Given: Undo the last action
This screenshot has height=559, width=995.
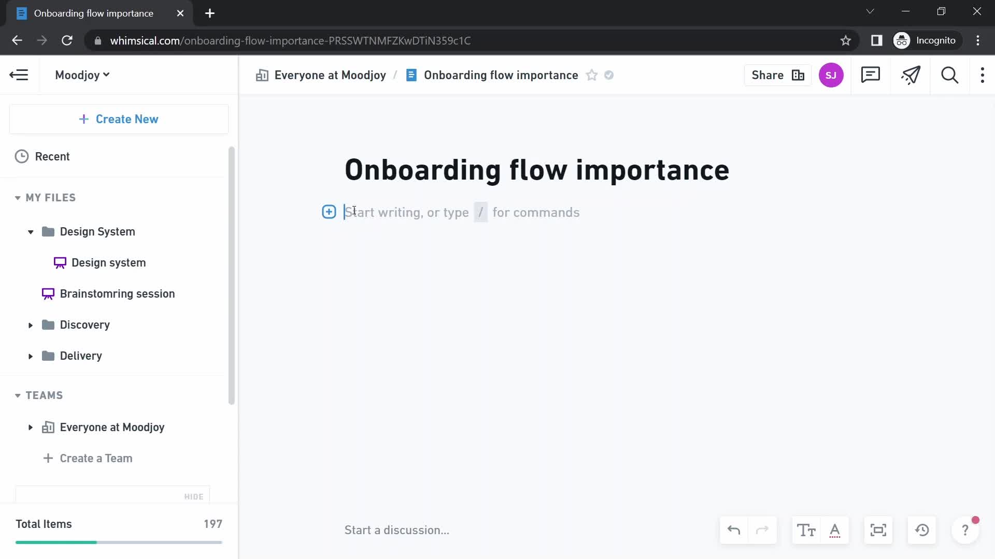Looking at the screenshot, I should click(734, 531).
